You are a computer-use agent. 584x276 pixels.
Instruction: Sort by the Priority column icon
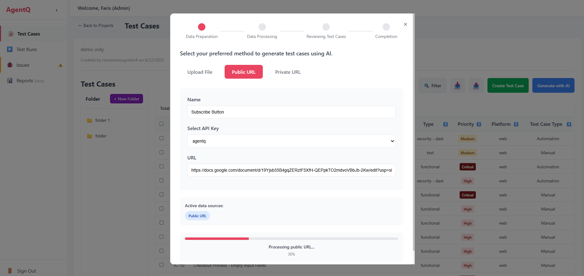[479, 124]
